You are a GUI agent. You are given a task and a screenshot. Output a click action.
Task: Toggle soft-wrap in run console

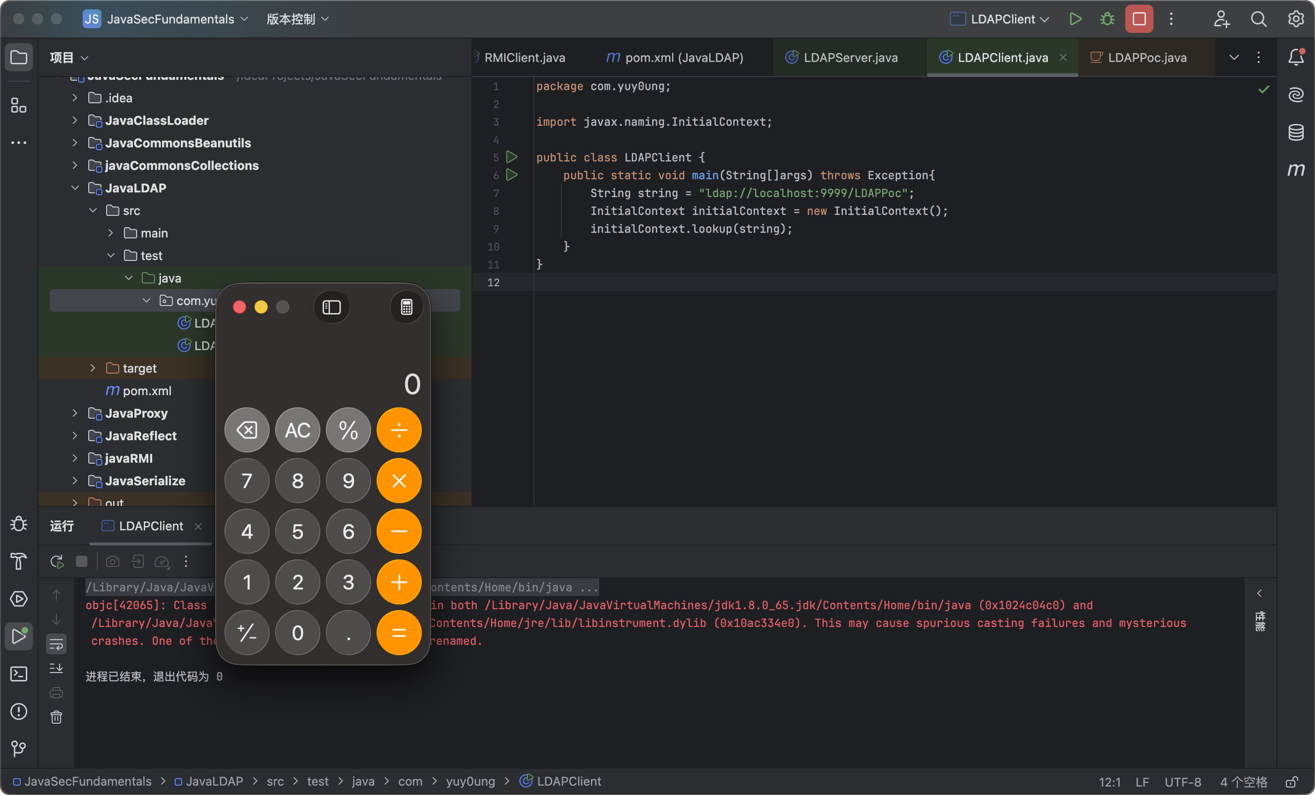coord(56,643)
